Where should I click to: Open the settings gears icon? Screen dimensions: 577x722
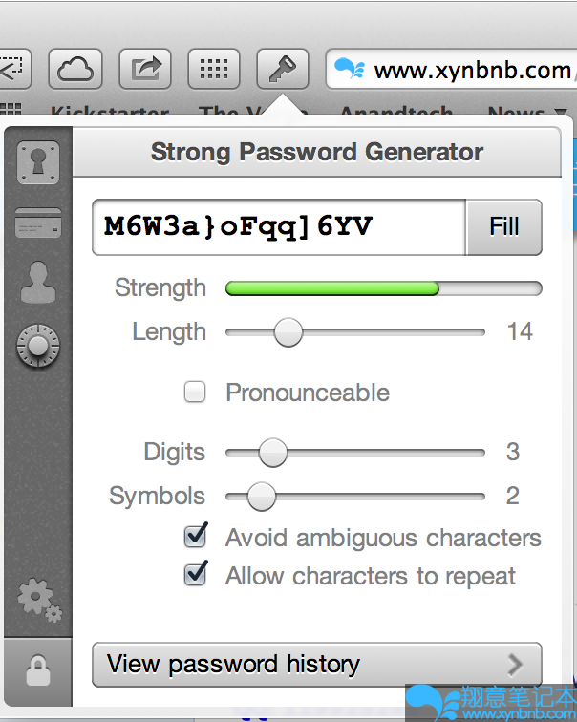(x=38, y=600)
